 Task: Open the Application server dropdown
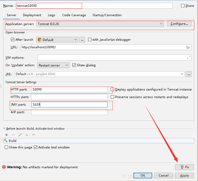coord(100,24)
